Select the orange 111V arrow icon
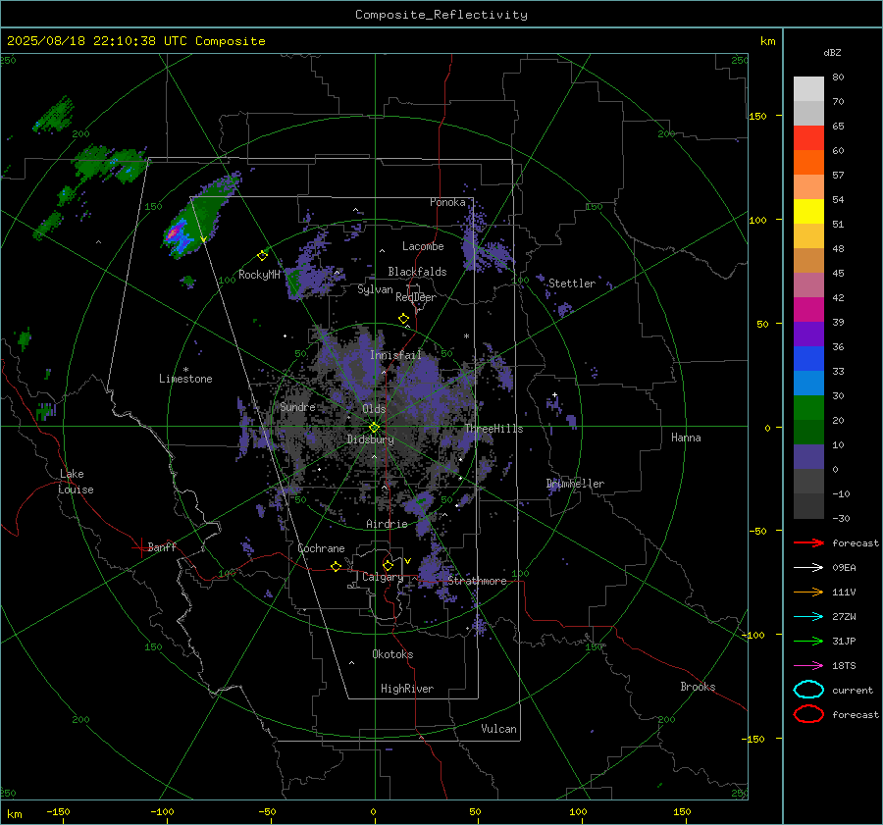 click(x=808, y=592)
